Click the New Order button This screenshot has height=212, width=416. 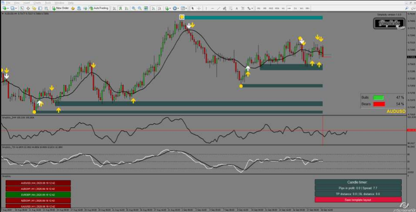click(60, 8)
